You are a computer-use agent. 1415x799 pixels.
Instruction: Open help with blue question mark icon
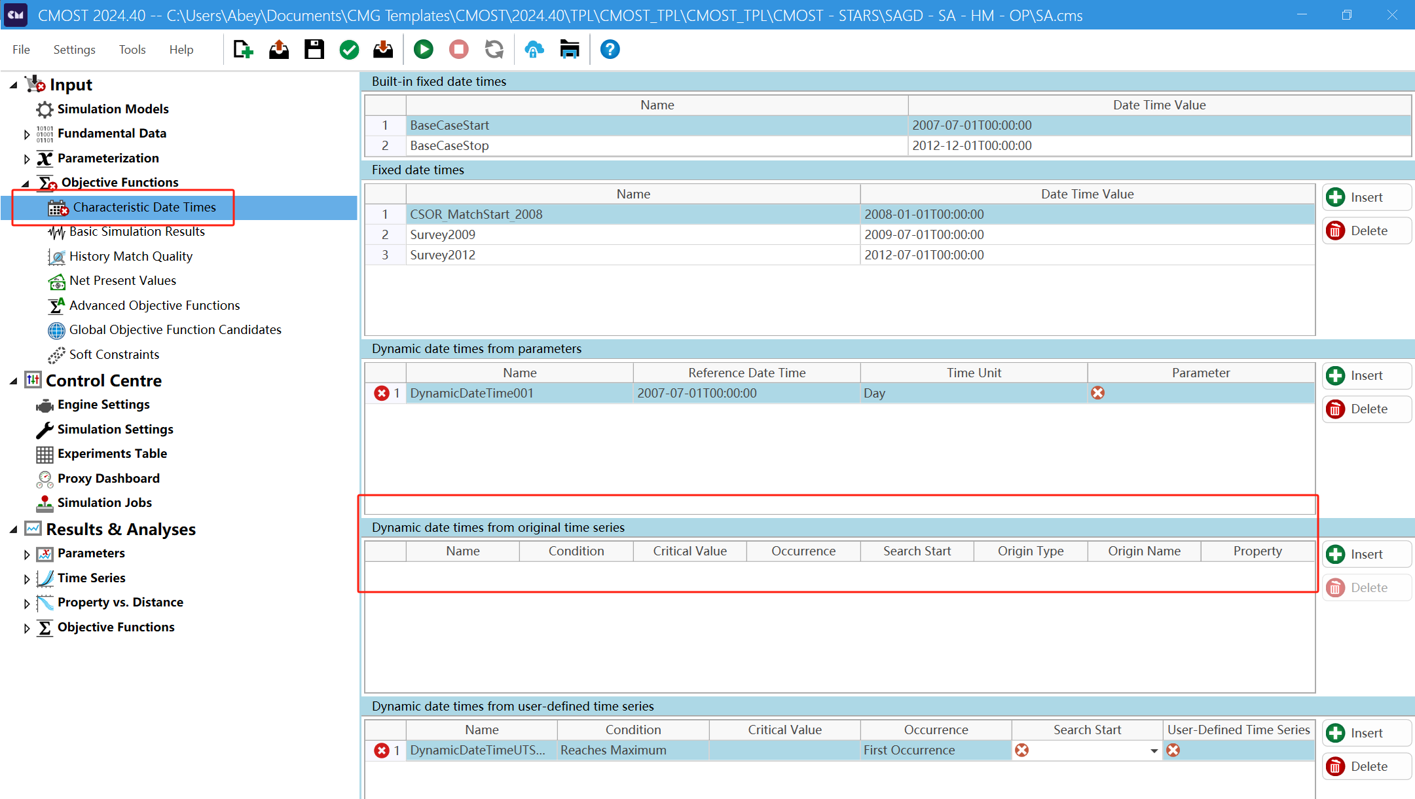610,50
